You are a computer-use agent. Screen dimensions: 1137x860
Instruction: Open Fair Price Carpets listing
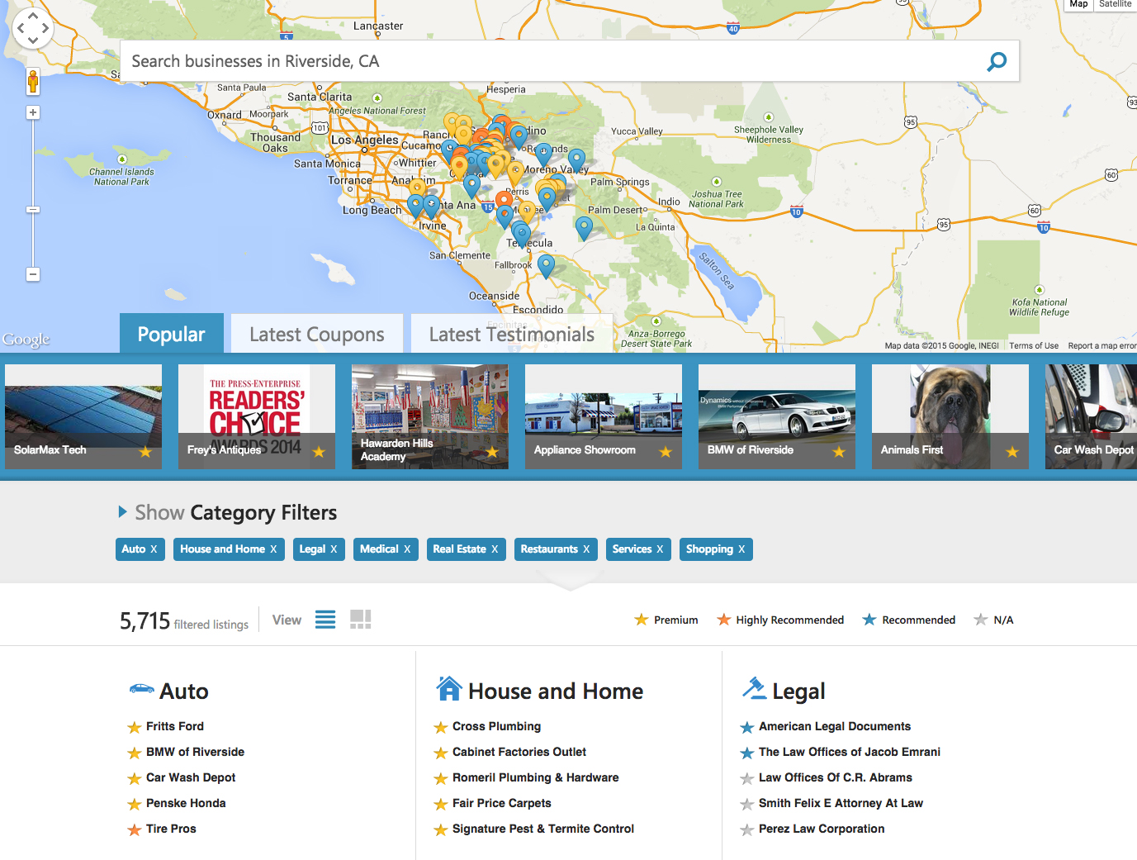coord(501,803)
